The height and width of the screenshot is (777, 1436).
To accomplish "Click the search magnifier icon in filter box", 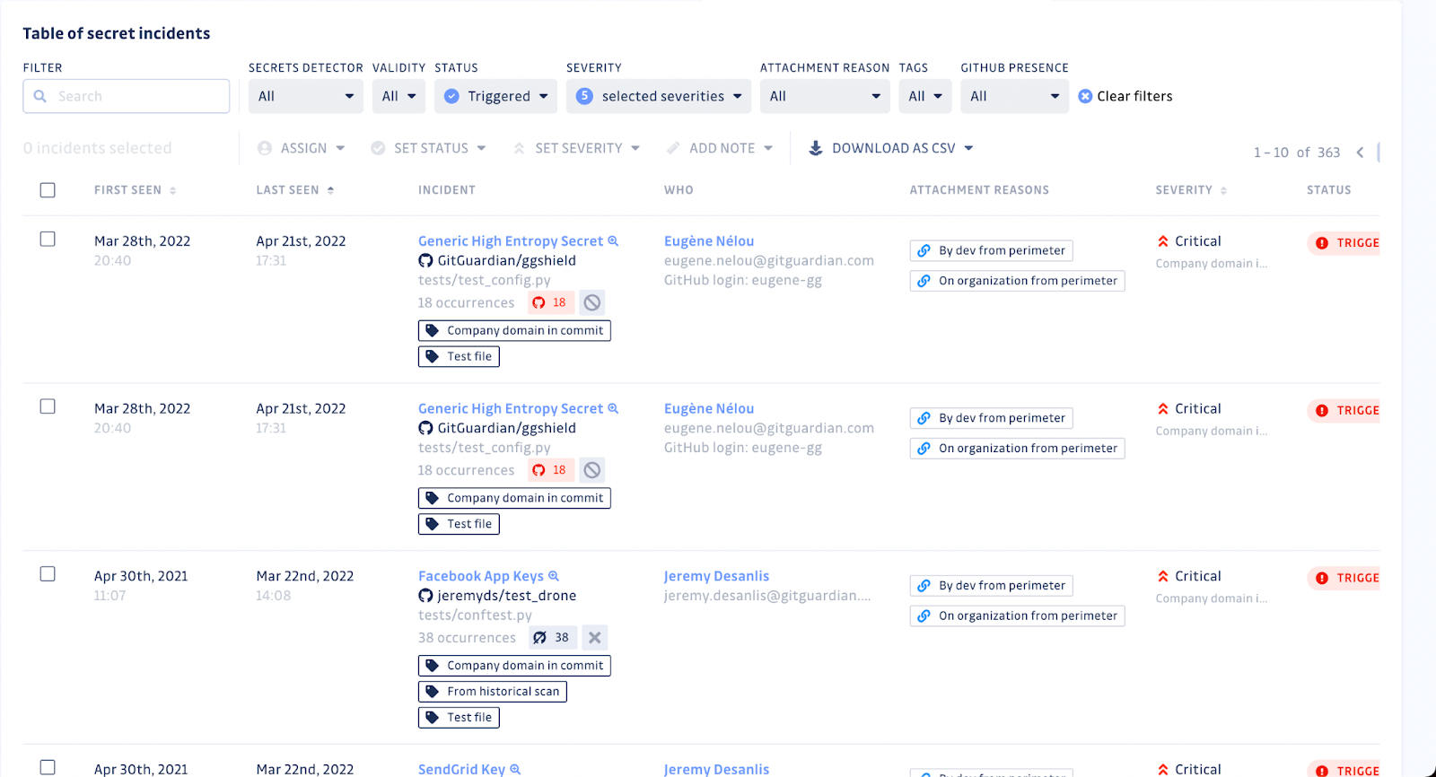I will pyautogui.click(x=39, y=96).
